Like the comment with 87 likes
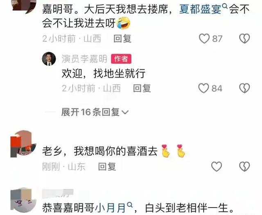262x215 pixels. (204, 39)
